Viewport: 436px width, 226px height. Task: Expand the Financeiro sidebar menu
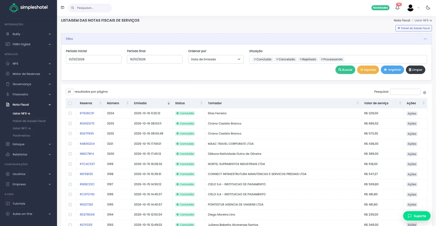pos(28,94)
